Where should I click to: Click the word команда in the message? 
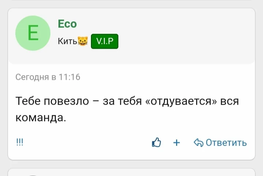click(40, 117)
